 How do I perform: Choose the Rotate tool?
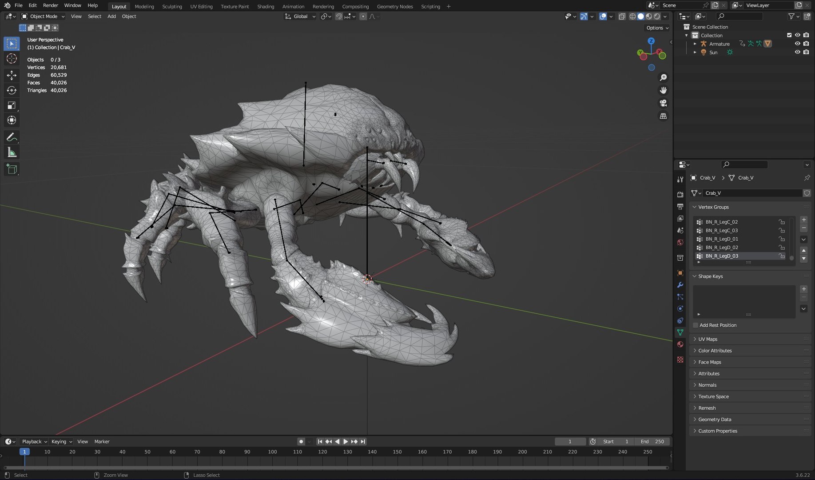tap(12, 90)
